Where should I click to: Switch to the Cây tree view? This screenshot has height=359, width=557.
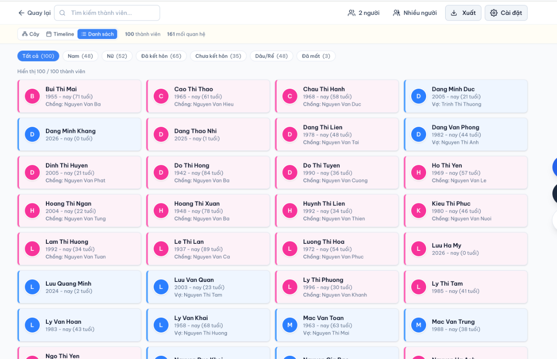click(31, 34)
